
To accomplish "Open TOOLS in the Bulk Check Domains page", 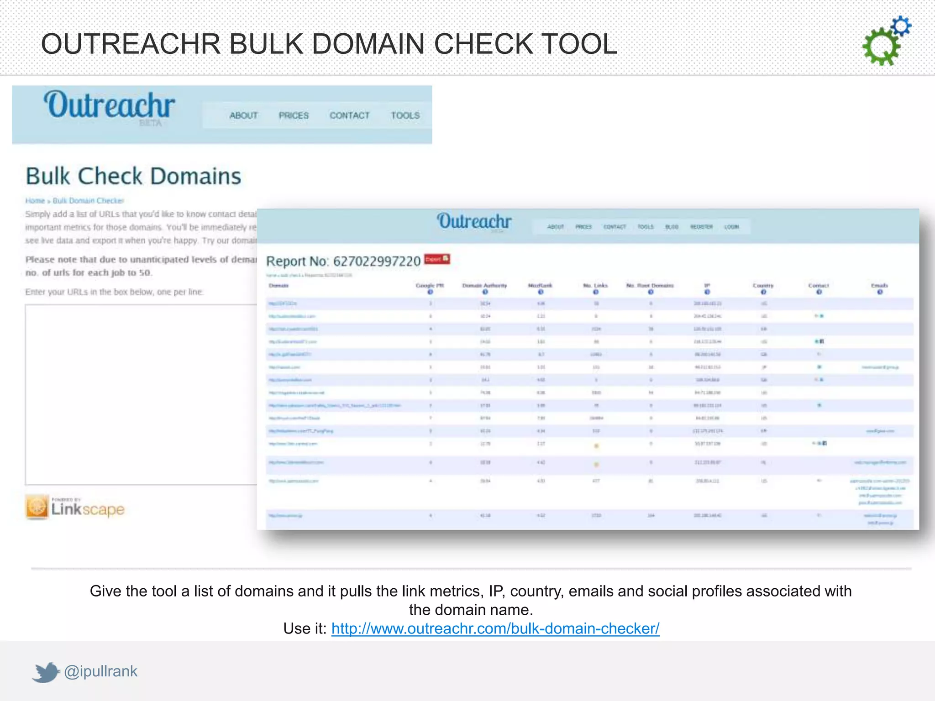I will tap(405, 115).
